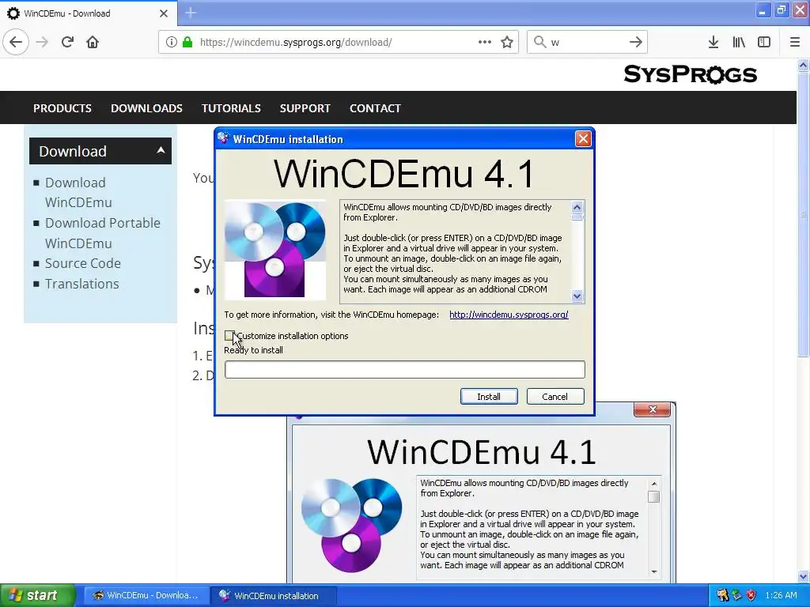Open the wincdemu.sysprogs.org homepage link

click(x=509, y=315)
